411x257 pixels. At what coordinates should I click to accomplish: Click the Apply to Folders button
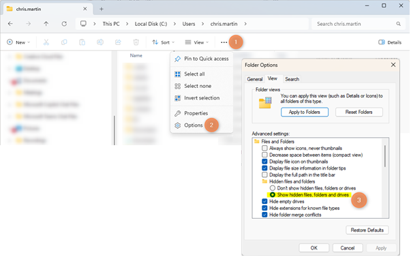(x=305, y=112)
